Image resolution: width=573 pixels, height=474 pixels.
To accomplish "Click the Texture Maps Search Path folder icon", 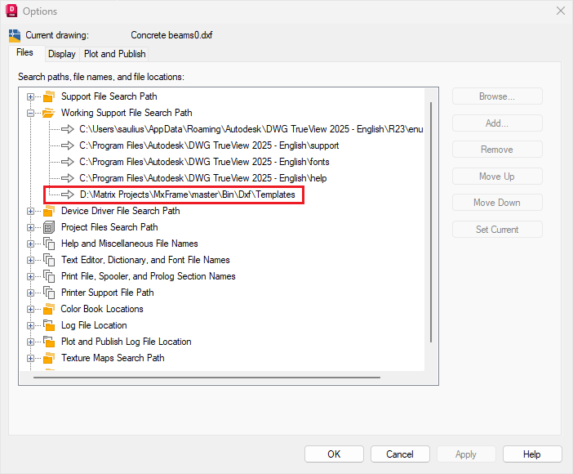I will pos(49,358).
